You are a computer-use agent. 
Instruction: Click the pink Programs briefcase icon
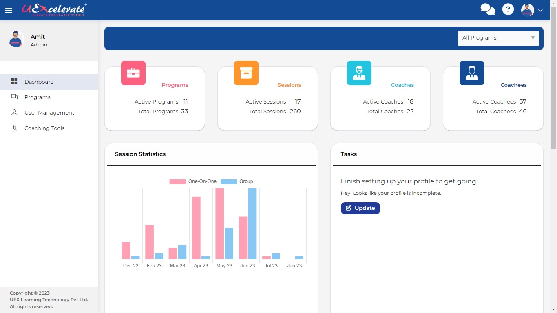click(x=133, y=73)
